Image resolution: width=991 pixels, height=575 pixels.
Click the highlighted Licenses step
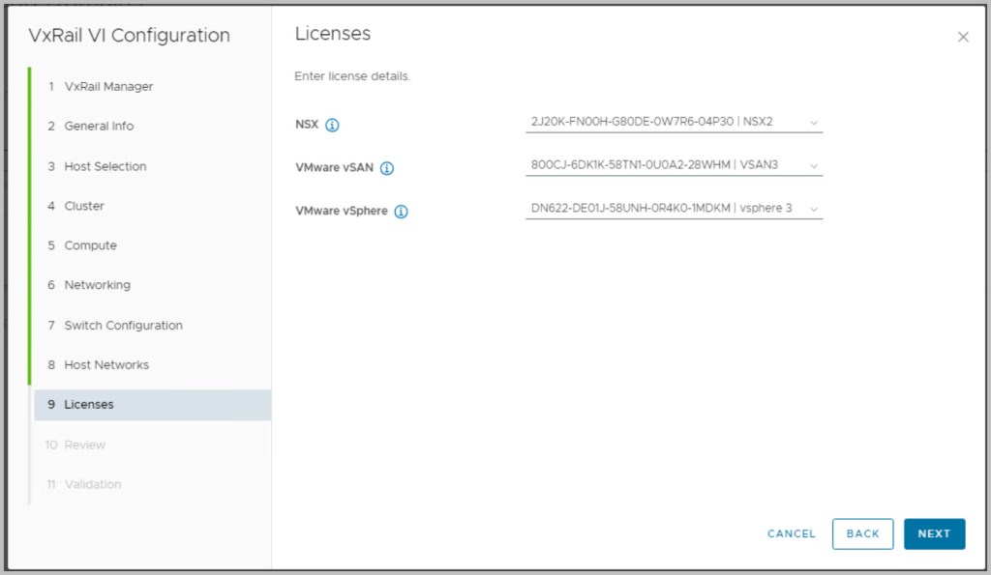tap(89, 405)
